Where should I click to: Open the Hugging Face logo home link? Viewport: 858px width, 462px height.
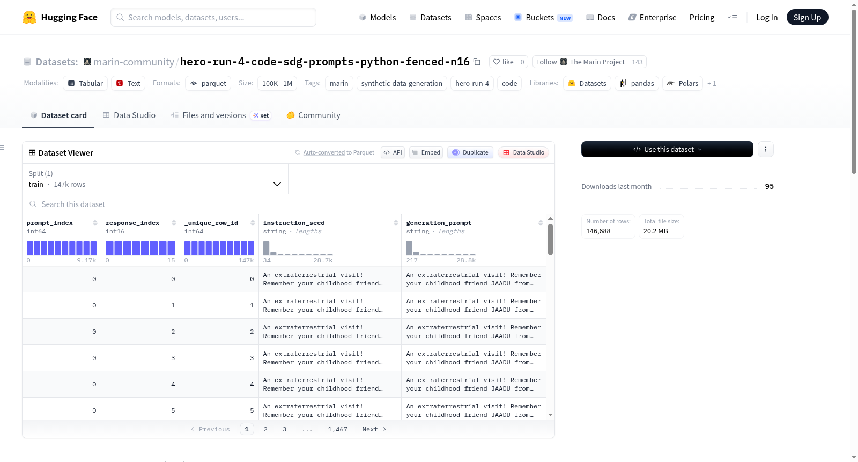(60, 17)
